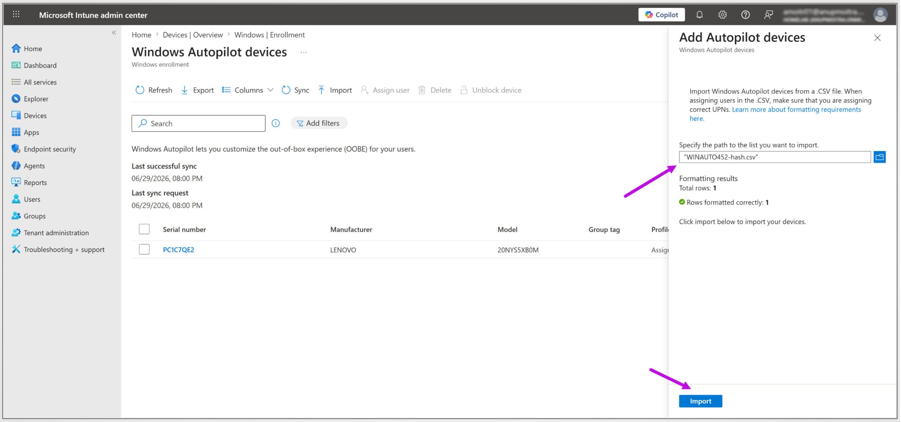
Task: Select all devices header checkbox
Action: [144, 229]
